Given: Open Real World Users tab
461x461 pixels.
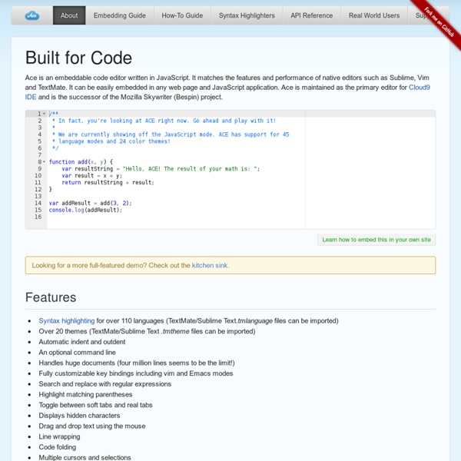Looking at the screenshot, I should [374, 15].
